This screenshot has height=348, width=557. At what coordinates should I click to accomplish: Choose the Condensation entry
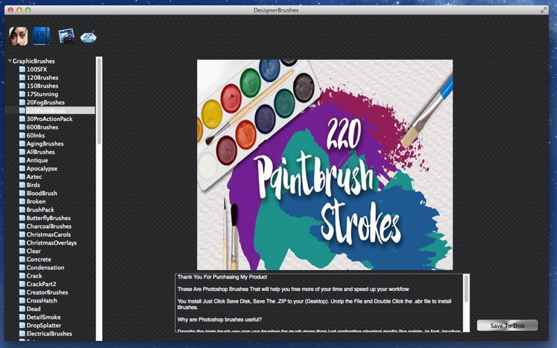tap(45, 267)
